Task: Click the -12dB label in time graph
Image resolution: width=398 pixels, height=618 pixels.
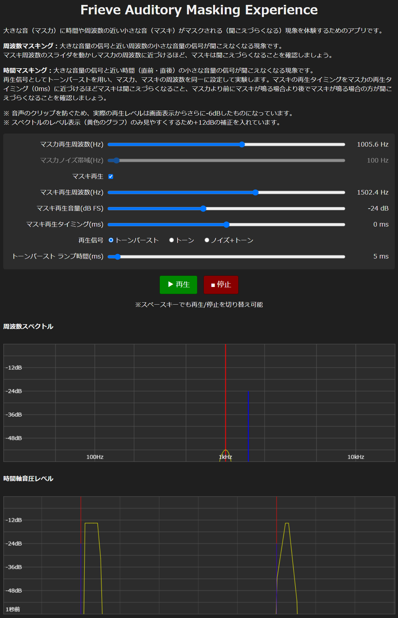Action: pos(14,520)
